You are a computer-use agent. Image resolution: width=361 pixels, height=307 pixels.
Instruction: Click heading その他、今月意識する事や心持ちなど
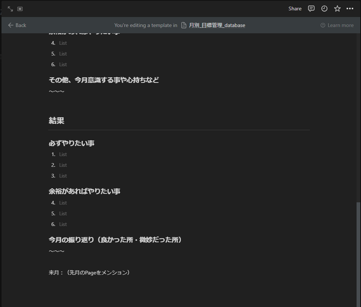104,80
